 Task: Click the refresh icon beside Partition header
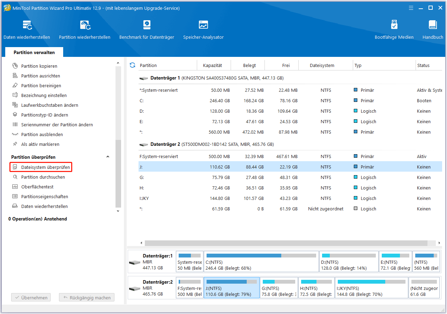[x=132, y=65]
